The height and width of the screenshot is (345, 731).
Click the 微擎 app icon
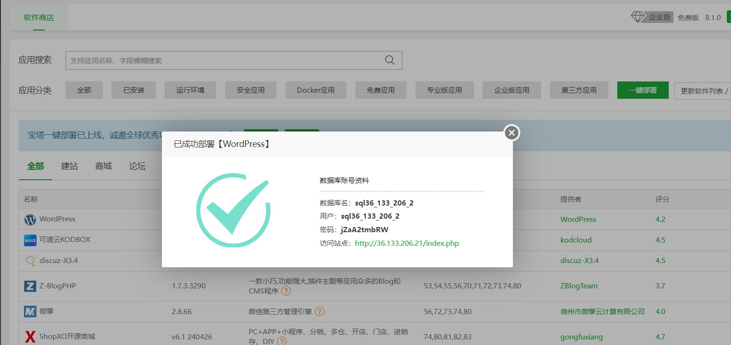pos(30,311)
